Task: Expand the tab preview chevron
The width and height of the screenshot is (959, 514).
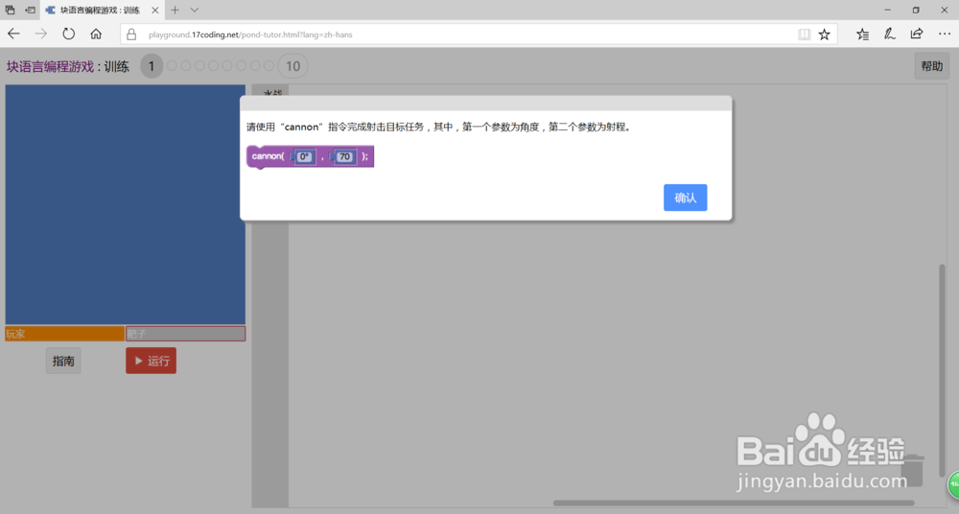Action: pyautogui.click(x=195, y=10)
